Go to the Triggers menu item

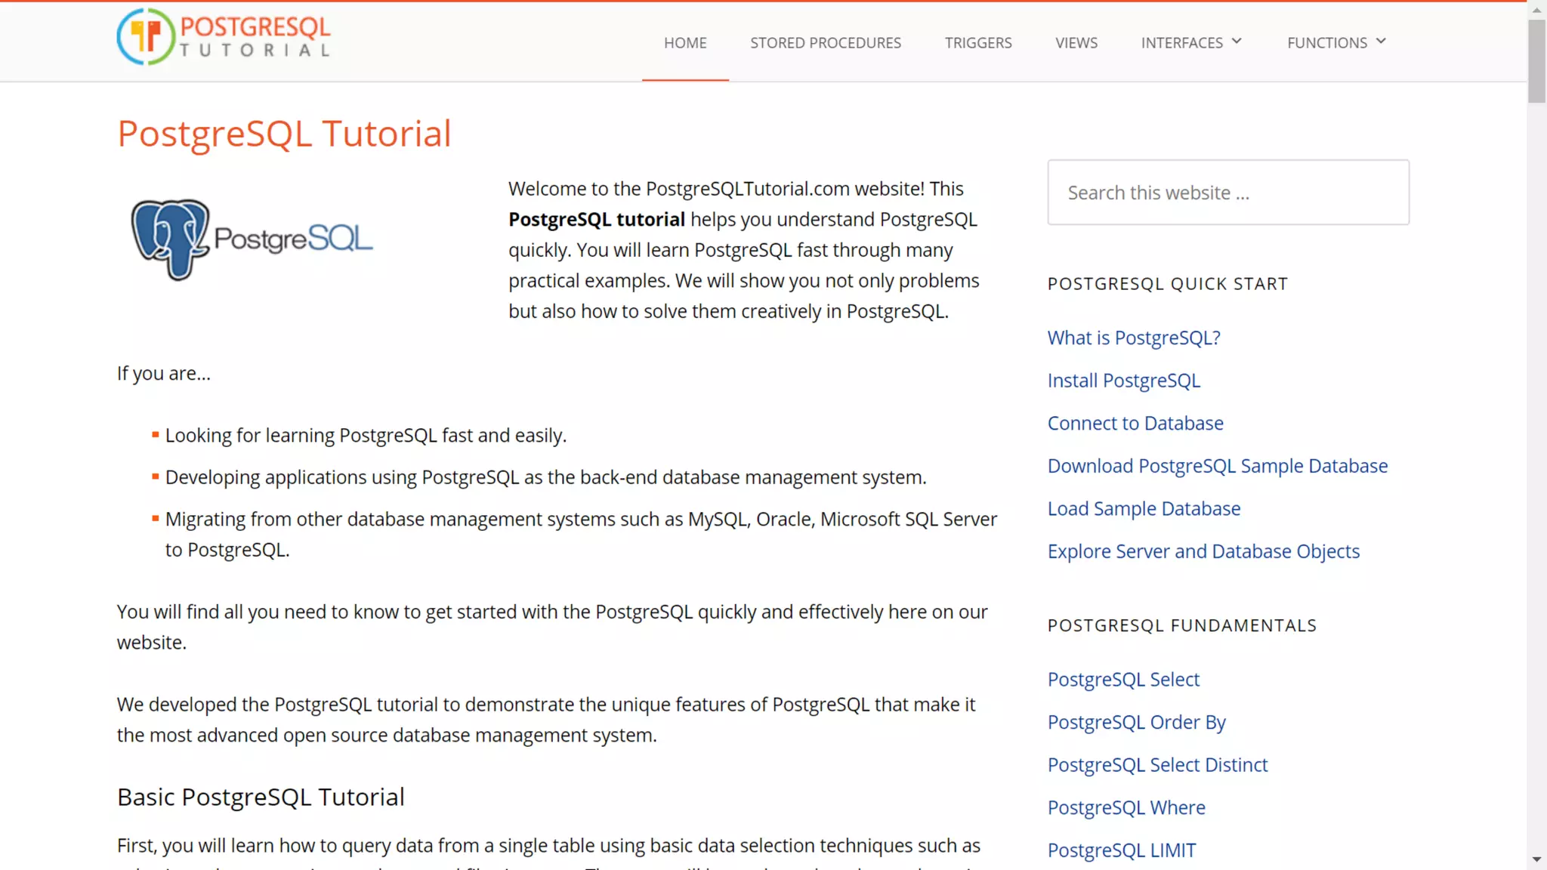pyautogui.click(x=978, y=43)
